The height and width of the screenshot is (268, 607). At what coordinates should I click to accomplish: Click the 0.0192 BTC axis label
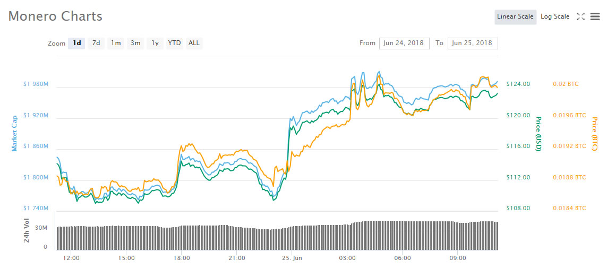568,146
